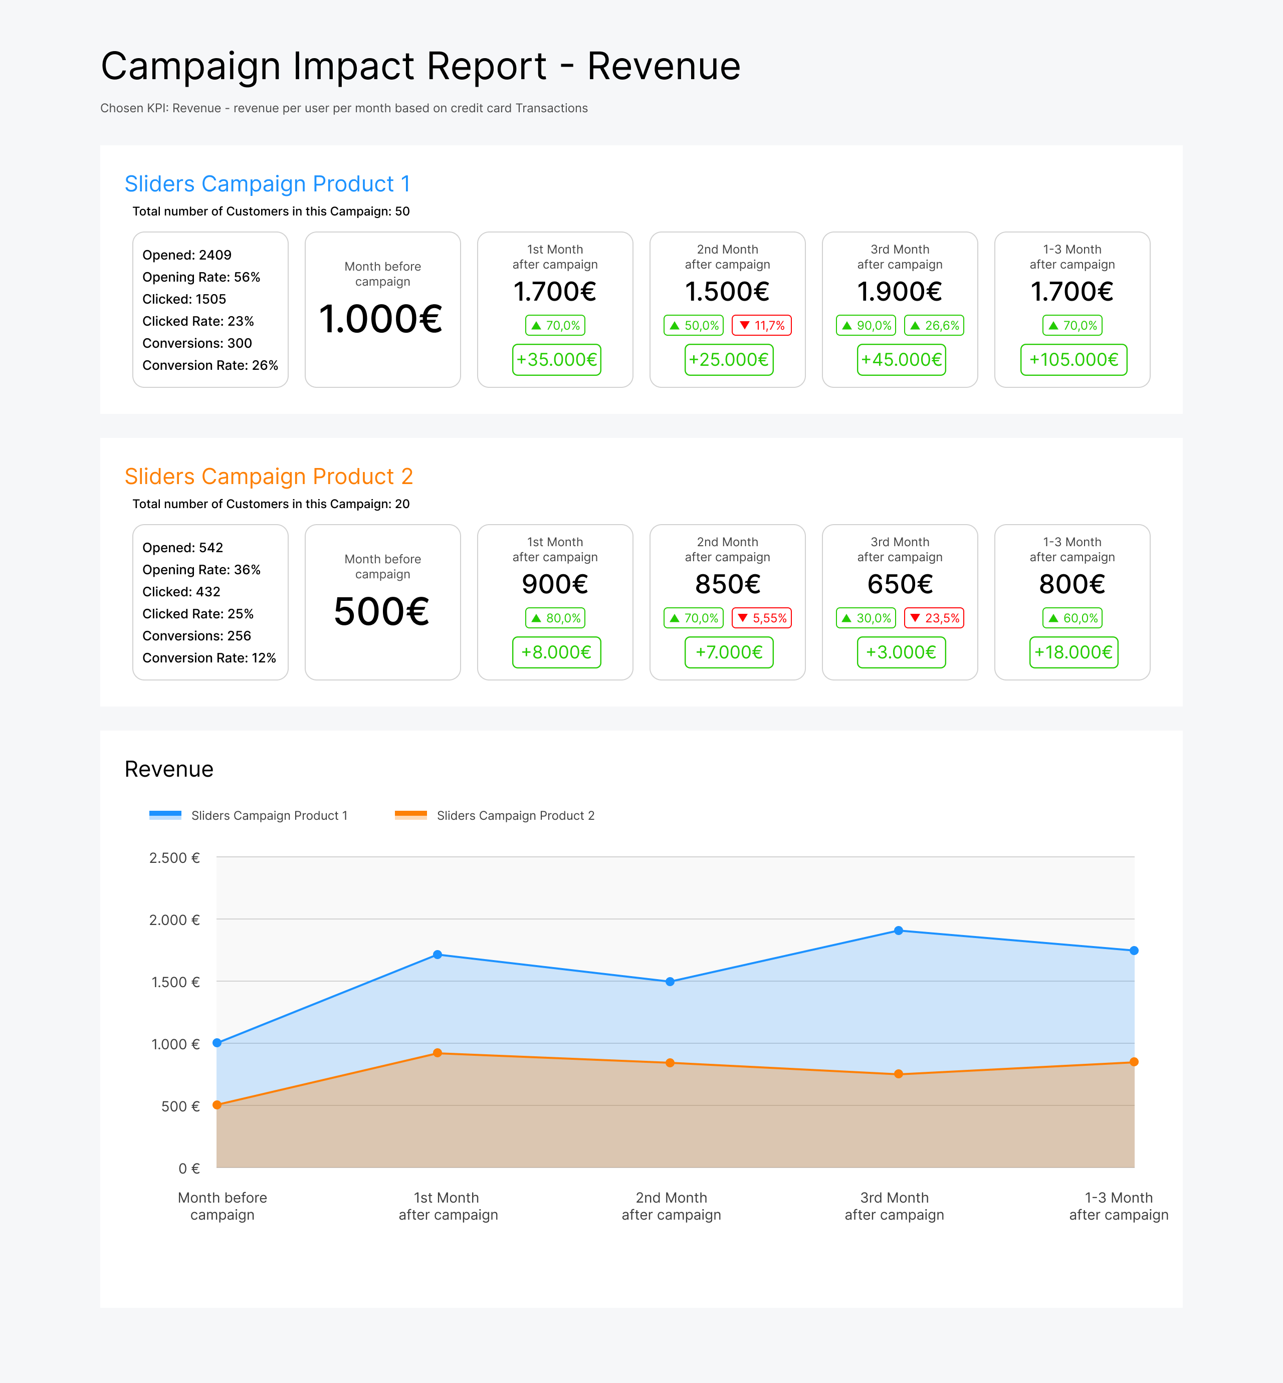Click the red 11,7% decrease badge

[x=762, y=326]
